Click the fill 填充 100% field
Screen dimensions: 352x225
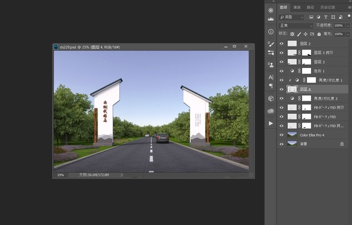coord(340,34)
